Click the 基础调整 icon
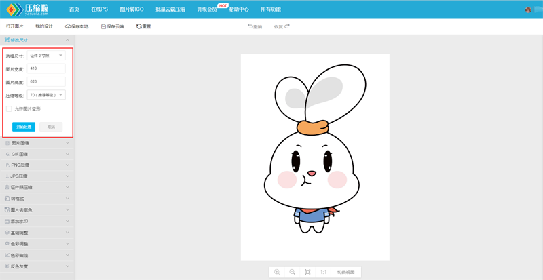Screen dimensions: 543x280 pos(7,233)
